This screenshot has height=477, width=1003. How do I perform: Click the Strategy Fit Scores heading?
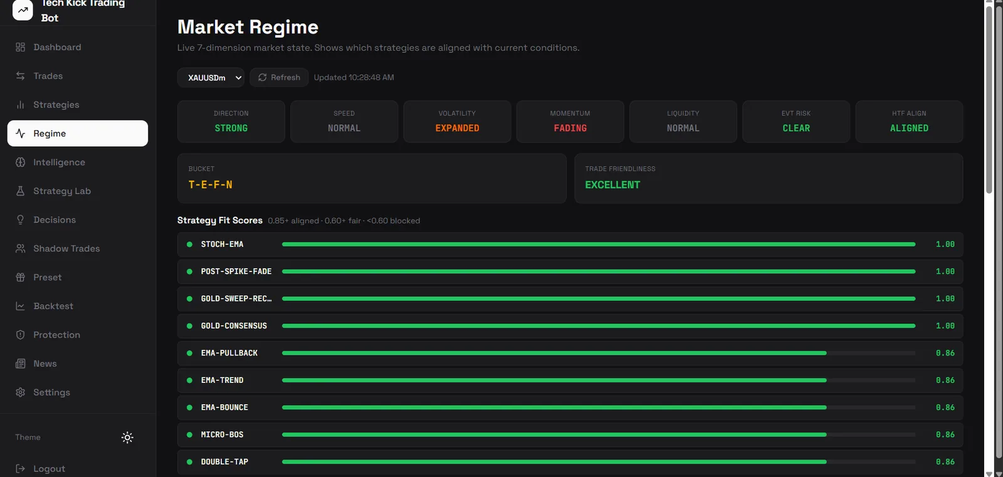(x=220, y=221)
